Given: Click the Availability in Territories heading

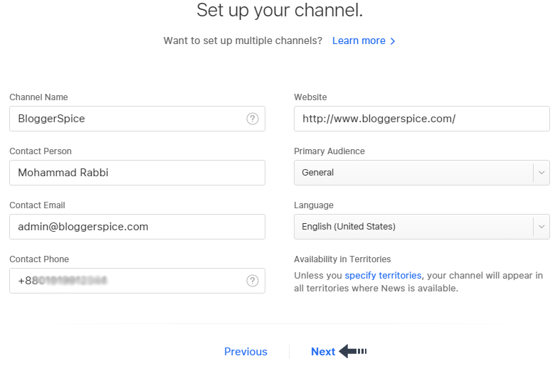Looking at the screenshot, I should click(342, 259).
